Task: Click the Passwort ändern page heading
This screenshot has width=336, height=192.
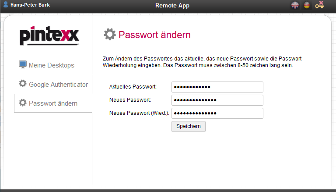Action: pyautogui.click(x=154, y=35)
